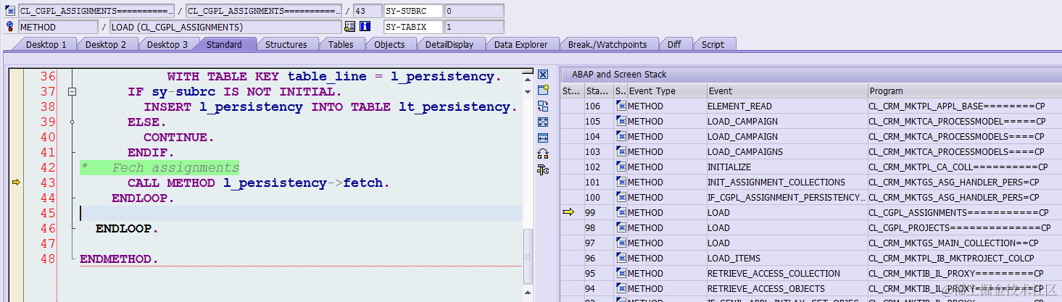
Task: Collapse the IF block at line 37
Action: pos(72,92)
